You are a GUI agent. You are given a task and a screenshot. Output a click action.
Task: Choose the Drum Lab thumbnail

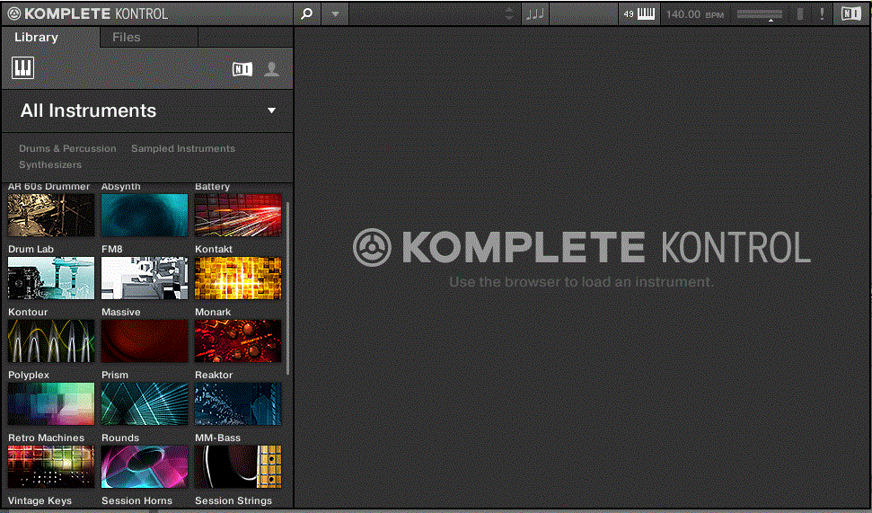pyautogui.click(x=51, y=278)
